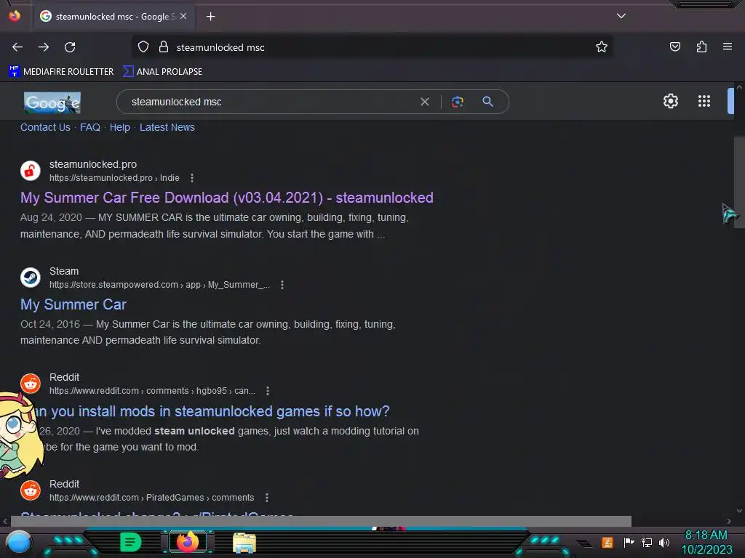
Task: Open the FAQ sitelink
Action: [x=89, y=127]
